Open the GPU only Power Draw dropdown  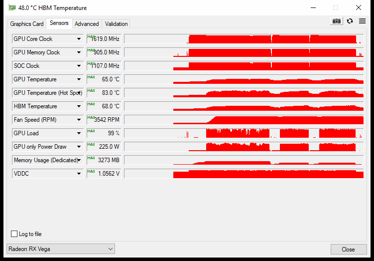48,147
